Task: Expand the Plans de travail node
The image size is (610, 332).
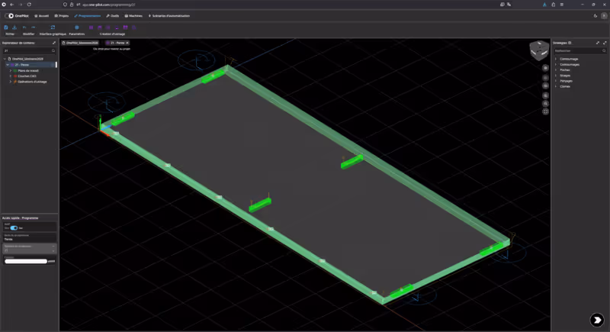Action: (11, 71)
